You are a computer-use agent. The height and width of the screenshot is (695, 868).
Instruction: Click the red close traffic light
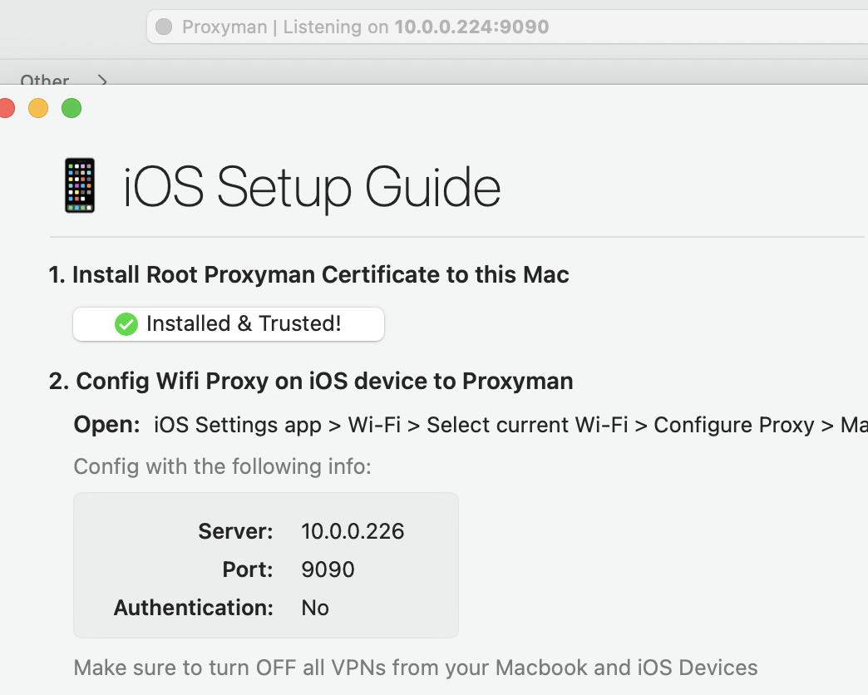point(6,108)
